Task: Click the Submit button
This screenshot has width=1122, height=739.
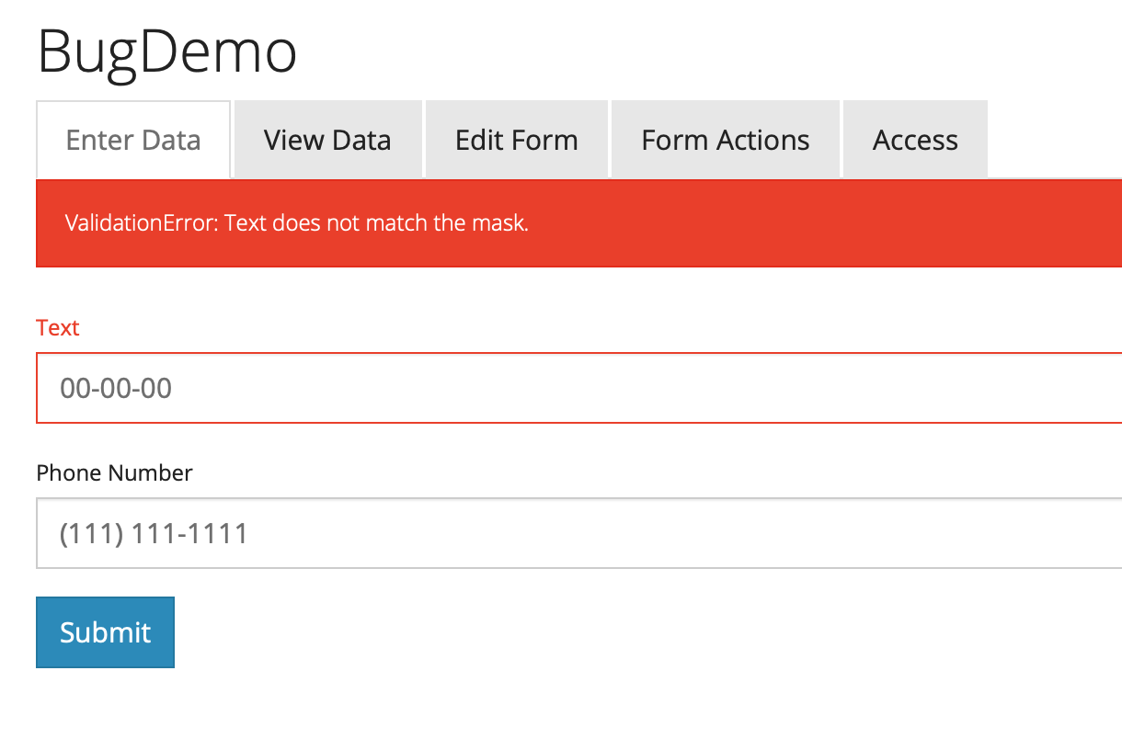Action: 105,631
